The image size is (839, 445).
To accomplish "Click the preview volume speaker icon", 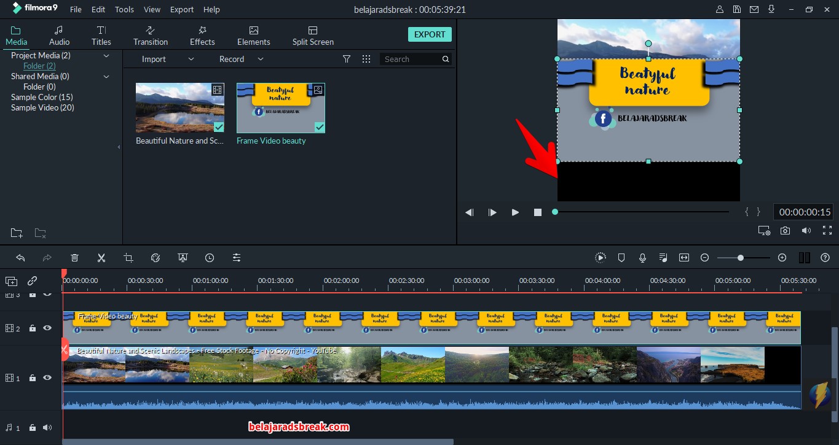I will [806, 231].
